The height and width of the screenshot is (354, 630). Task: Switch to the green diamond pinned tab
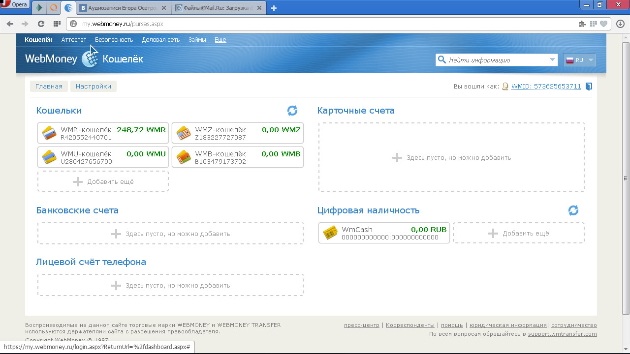click(39, 8)
